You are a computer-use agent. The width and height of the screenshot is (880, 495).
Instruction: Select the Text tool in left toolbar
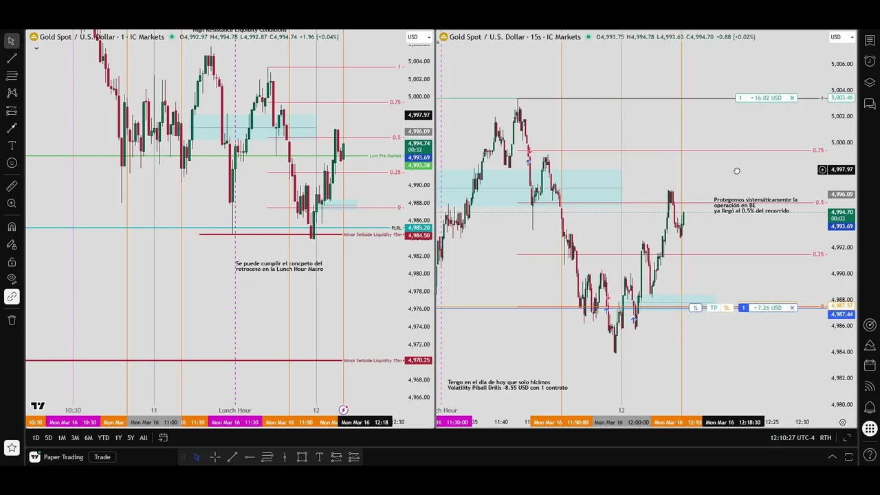(x=12, y=145)
